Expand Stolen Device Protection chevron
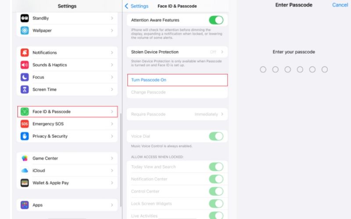The height and width of the screenshot is (219, 351). coord(222,52)
